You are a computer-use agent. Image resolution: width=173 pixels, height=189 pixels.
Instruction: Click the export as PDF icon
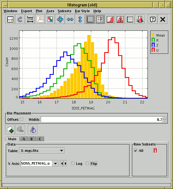(40, 19)
